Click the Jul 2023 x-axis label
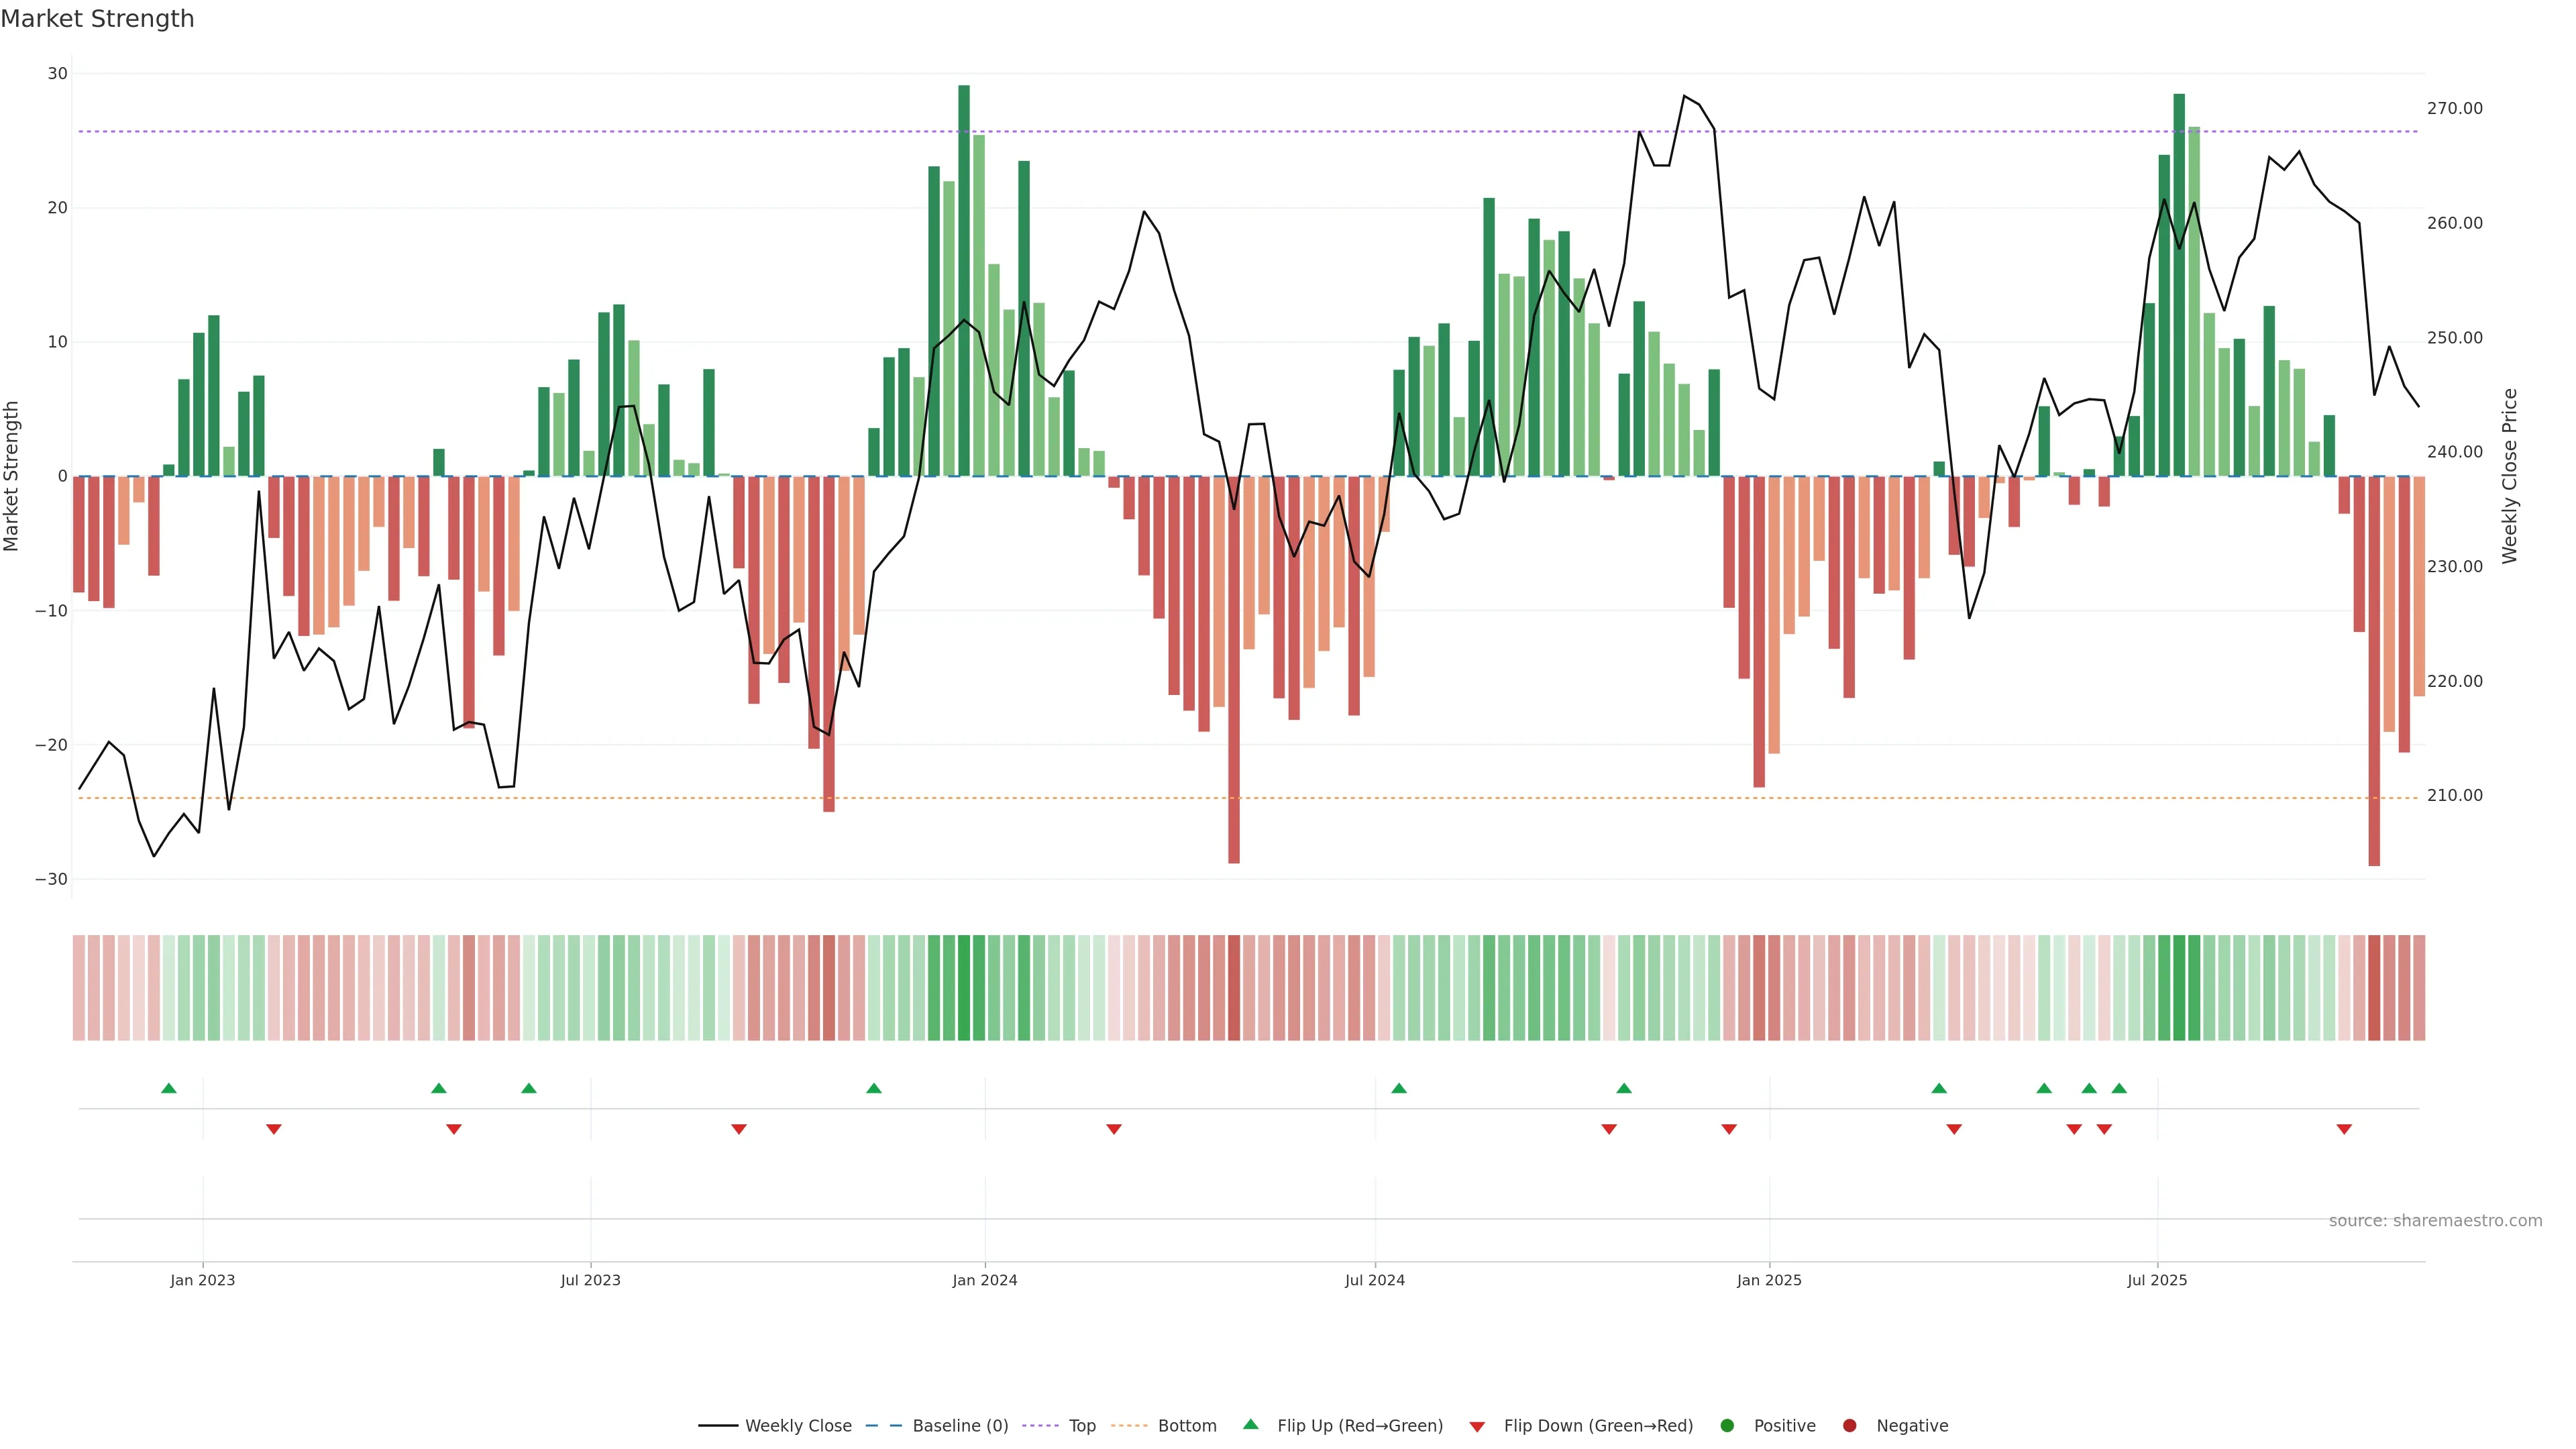2576x1449 pixels. point(590,1280)
